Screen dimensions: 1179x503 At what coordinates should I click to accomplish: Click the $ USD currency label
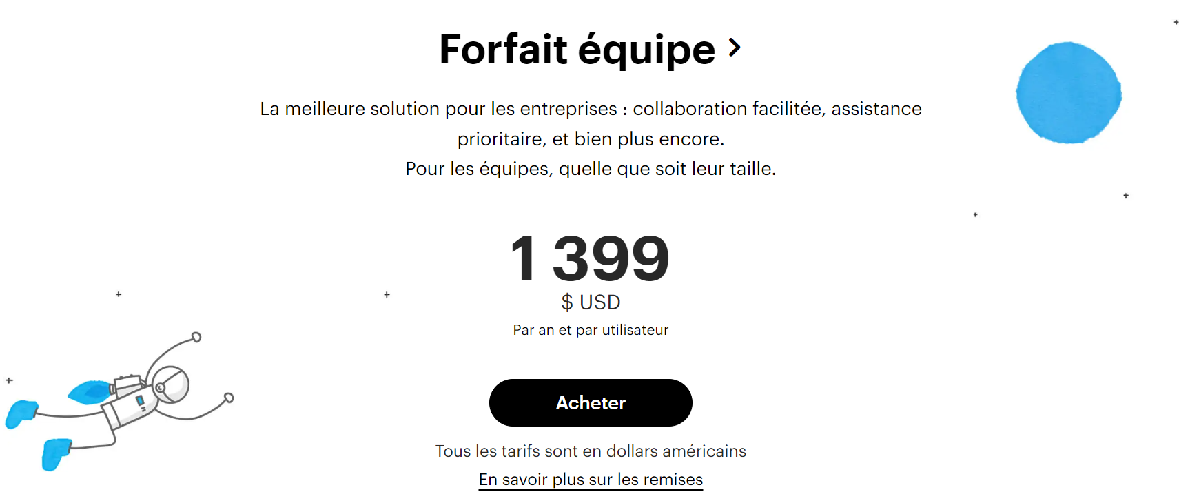[x=590, y=301]
